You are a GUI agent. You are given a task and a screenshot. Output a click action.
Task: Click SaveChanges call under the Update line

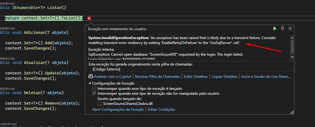(31, 78)
